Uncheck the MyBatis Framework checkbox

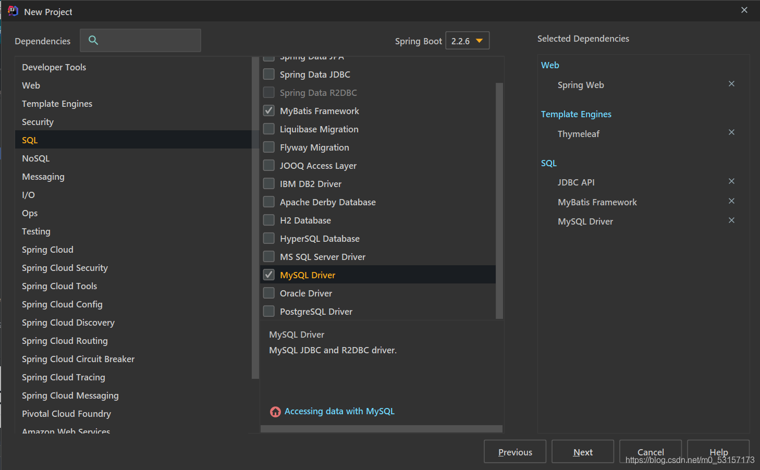tap(269, 110)
